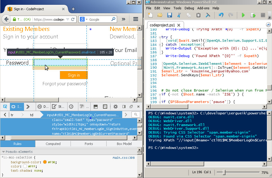Viewport: 272px width, 178px height.
Task: Show devtools in a separate window
Action: pyautogui.click(x=131, y=107)
